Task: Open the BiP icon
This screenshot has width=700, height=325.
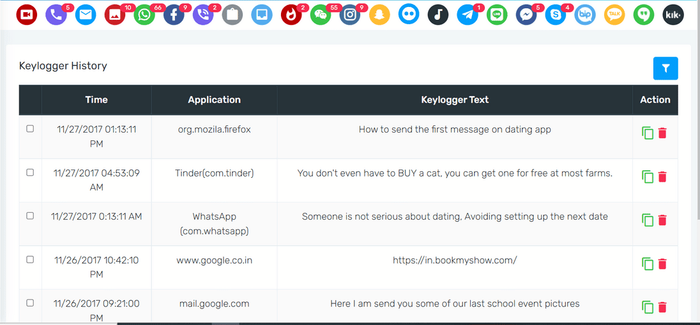Action: [x=585, y=15]
